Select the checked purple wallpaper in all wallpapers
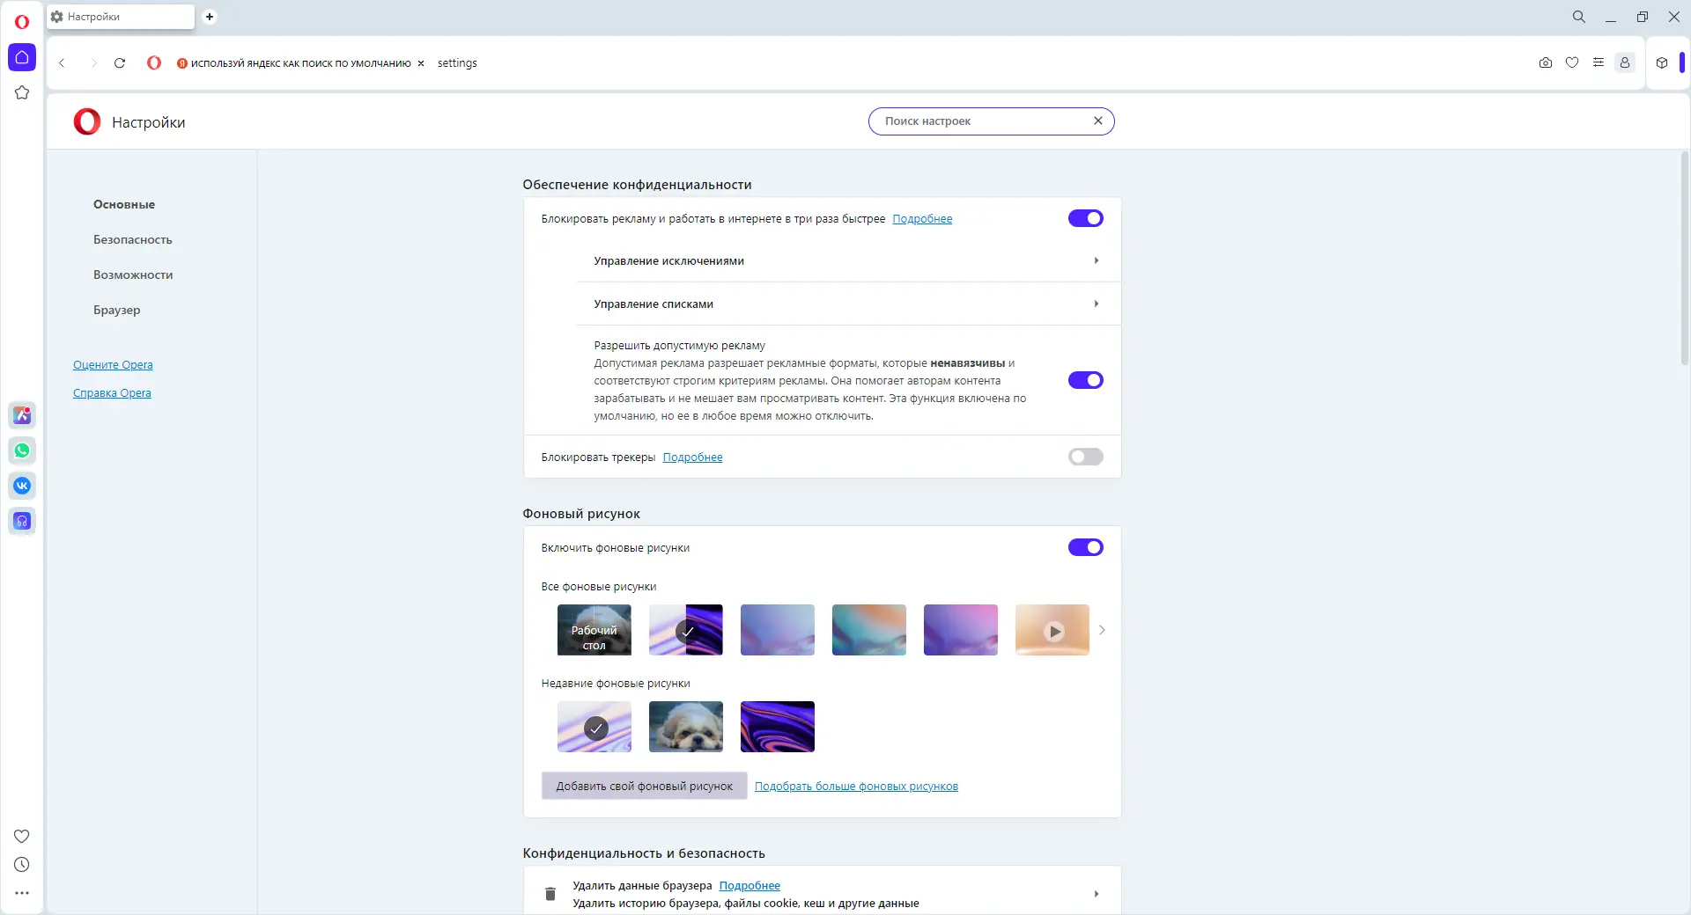This screenshot has height=915, width=1691. [686, 630]
